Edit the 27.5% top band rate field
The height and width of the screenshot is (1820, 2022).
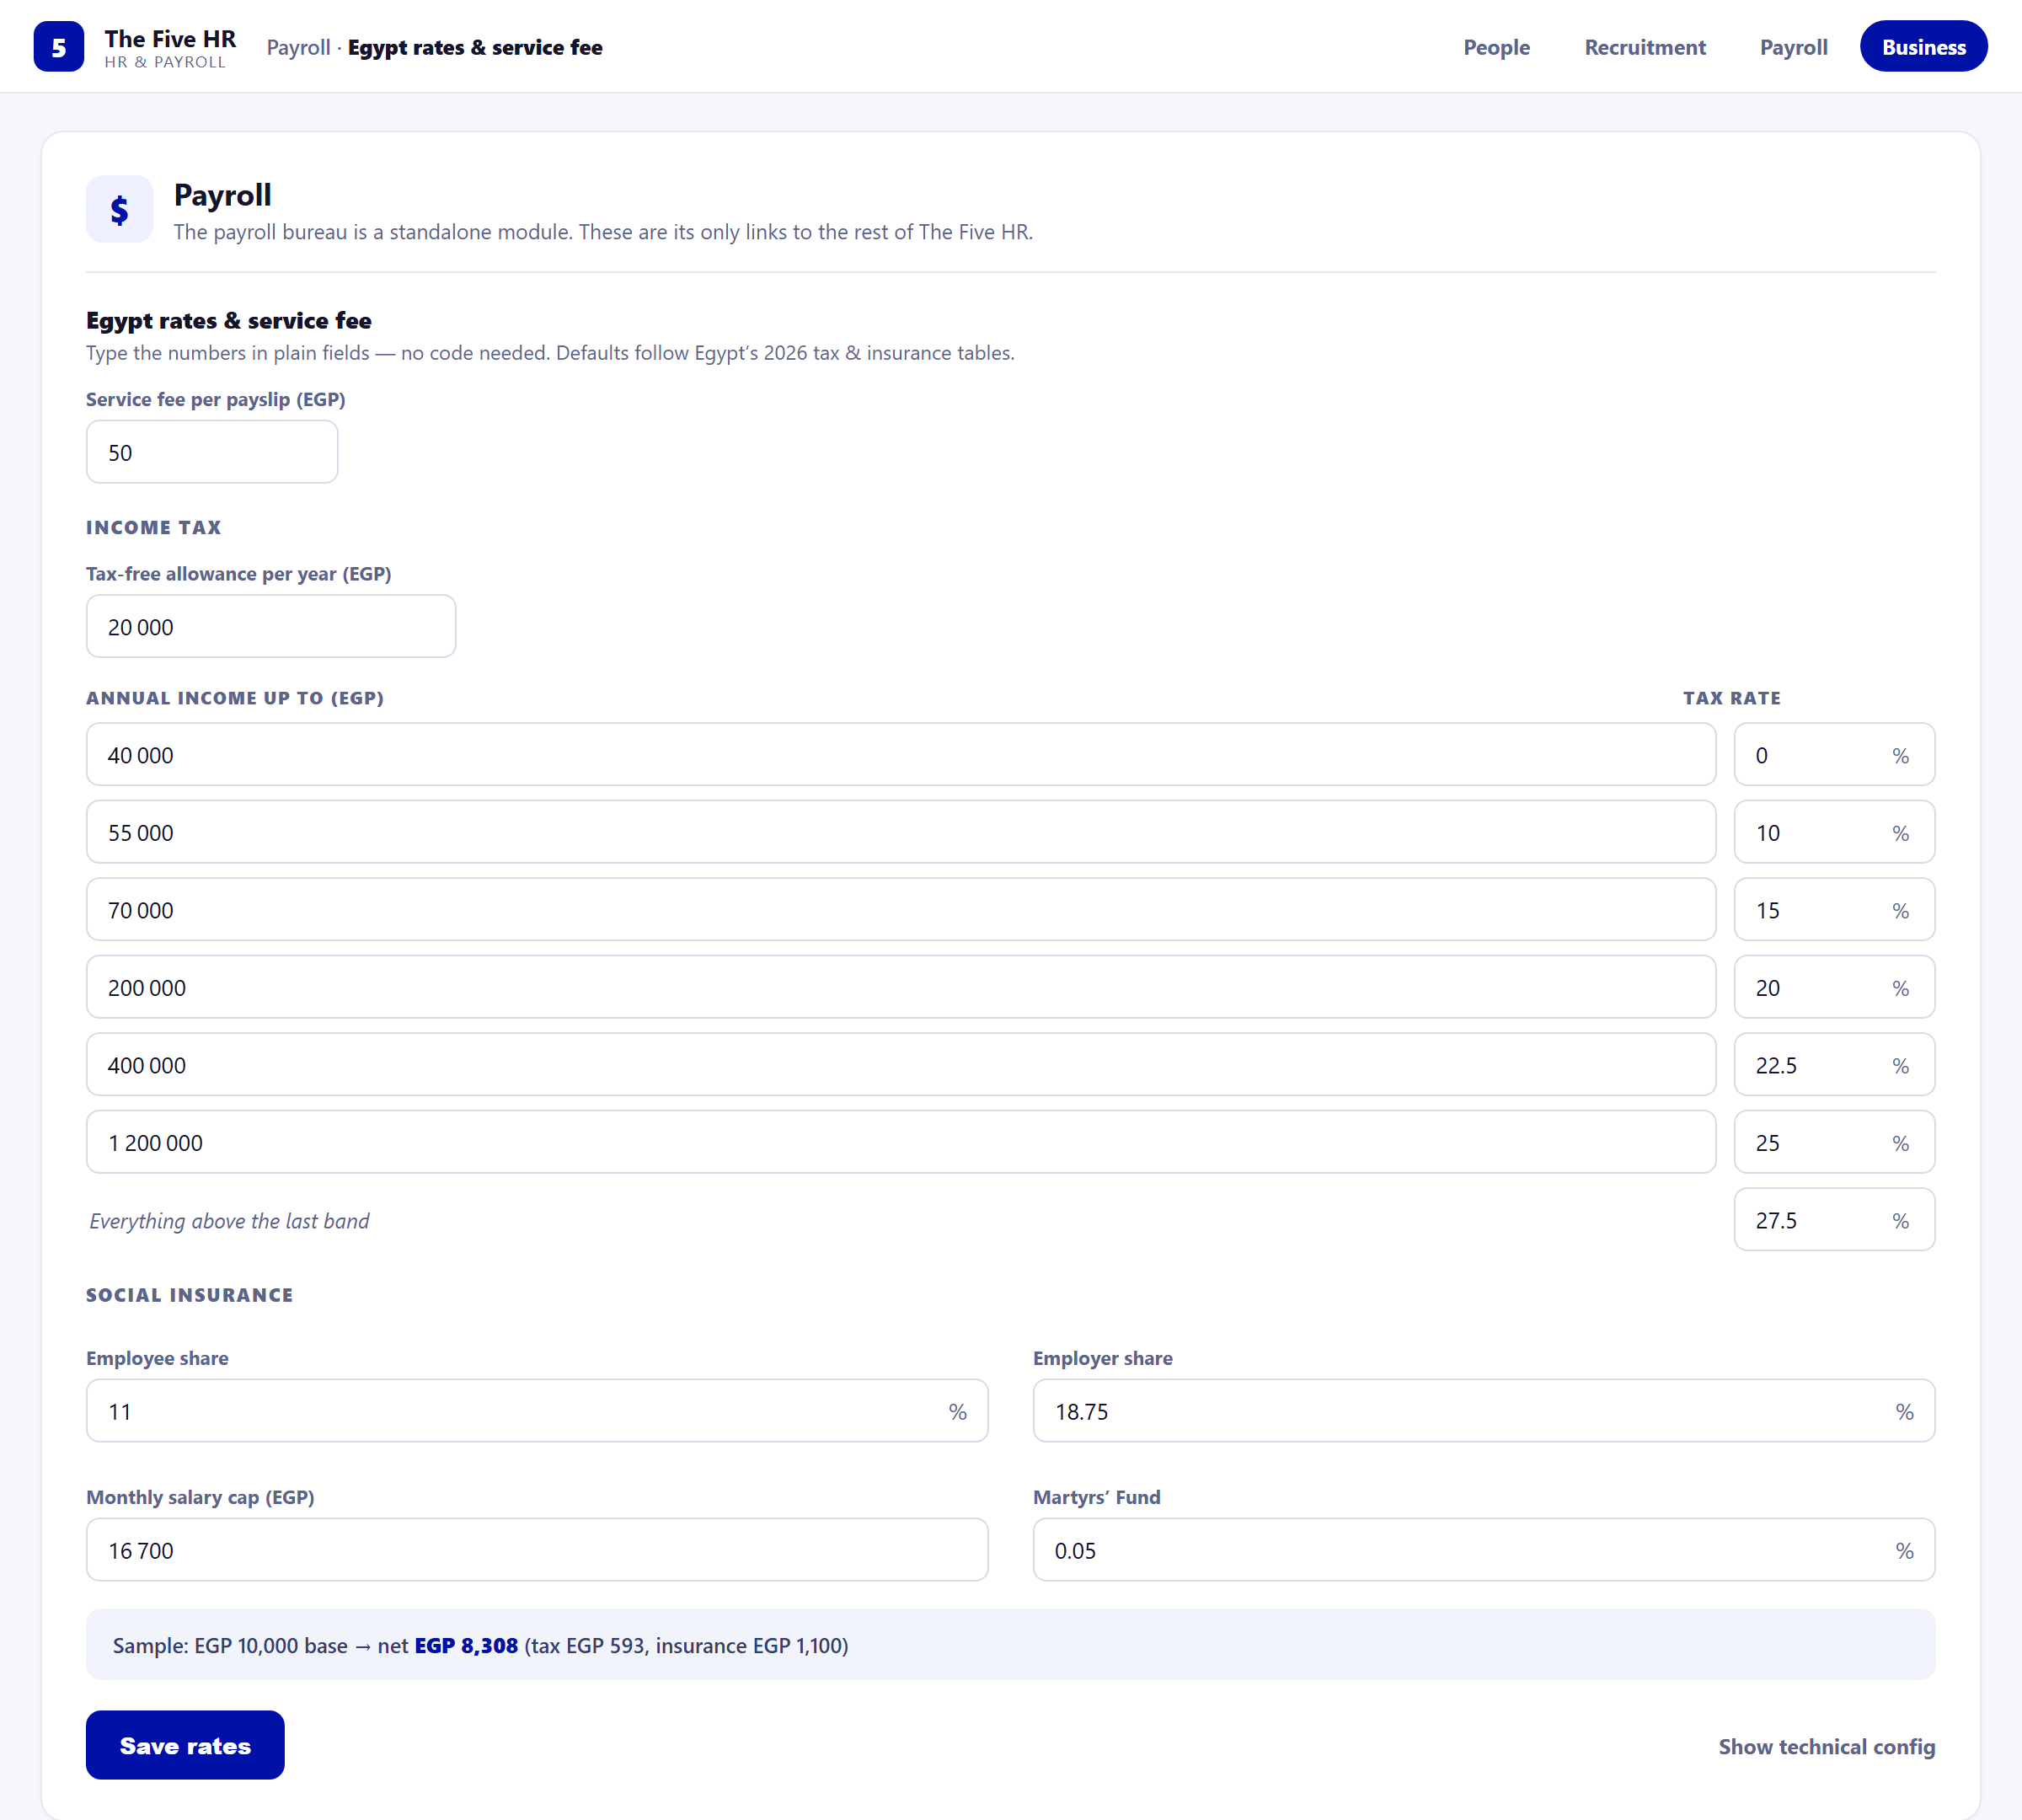tap(1834, 1220)
